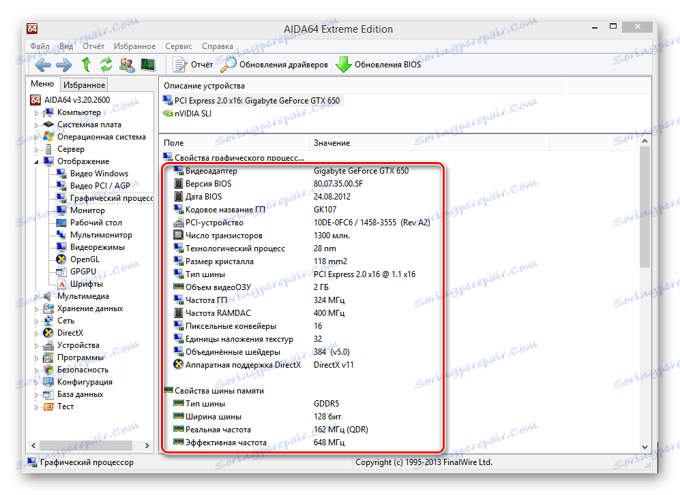Expand the Безопасность tree node
Viewport: 680px width, 495px height.
[37, 370]
